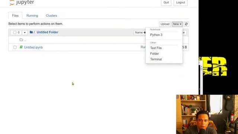Screen dimensions: 238x134
Task: Open the parent directory folder icon
Action: pyautogui.click(x=21, y=40)
